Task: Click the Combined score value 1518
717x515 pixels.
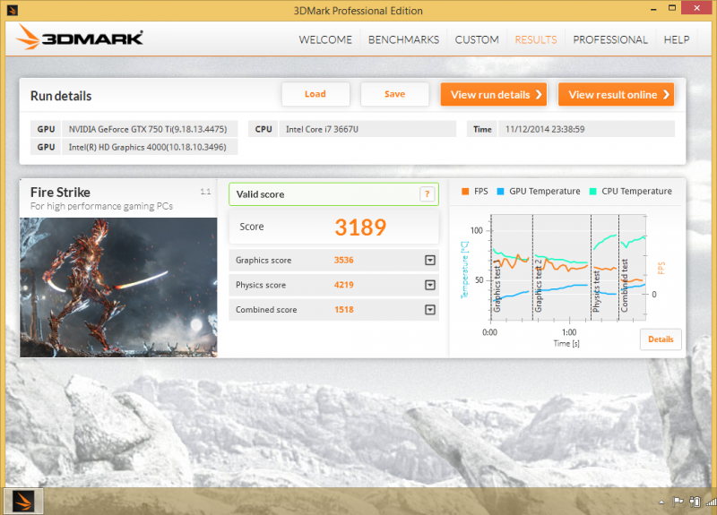Action: pyautogui.click(x=343, y=309)
